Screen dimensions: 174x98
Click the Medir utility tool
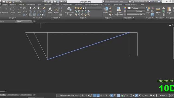158,10
